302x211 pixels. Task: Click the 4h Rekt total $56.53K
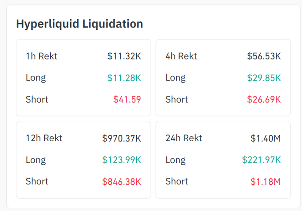tap(264, 56)
